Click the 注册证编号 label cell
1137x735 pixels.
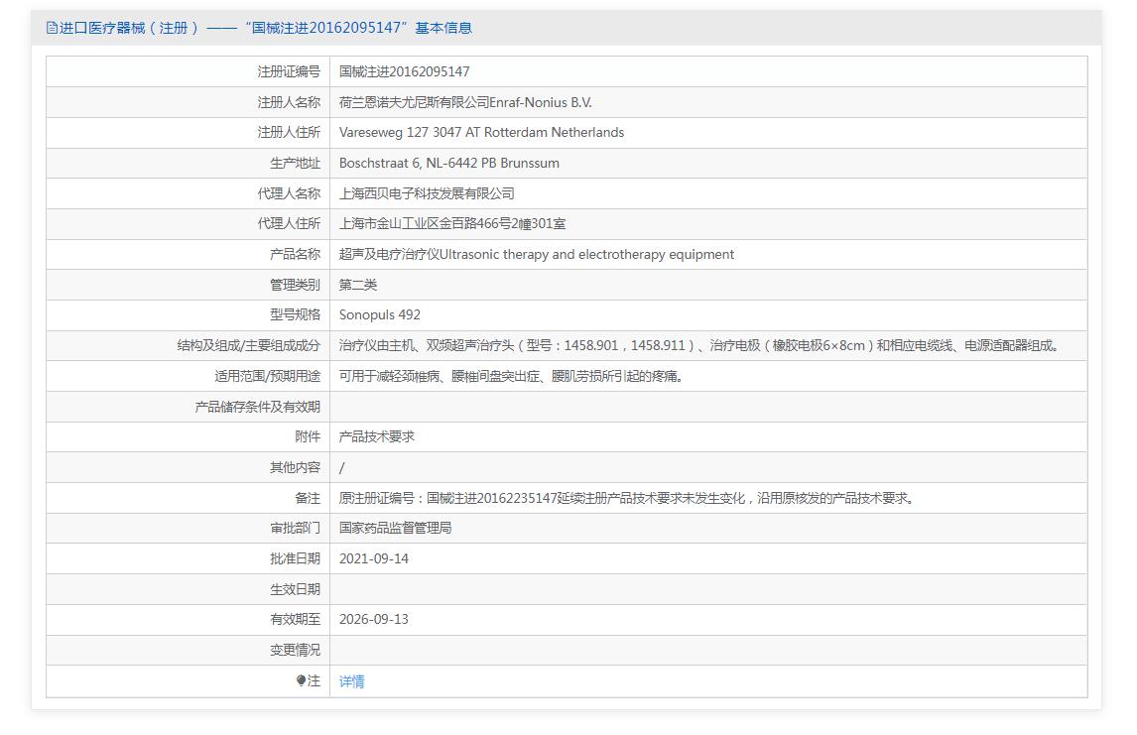289,71
